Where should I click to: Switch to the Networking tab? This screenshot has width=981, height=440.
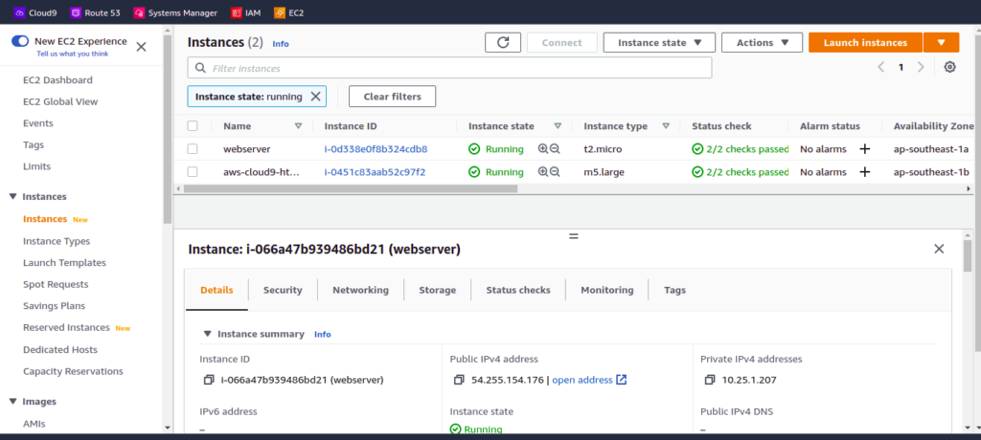coord(360,290)
